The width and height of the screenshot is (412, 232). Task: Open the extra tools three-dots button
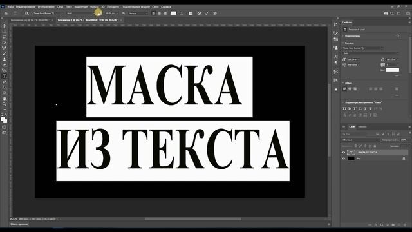(5, 110)
